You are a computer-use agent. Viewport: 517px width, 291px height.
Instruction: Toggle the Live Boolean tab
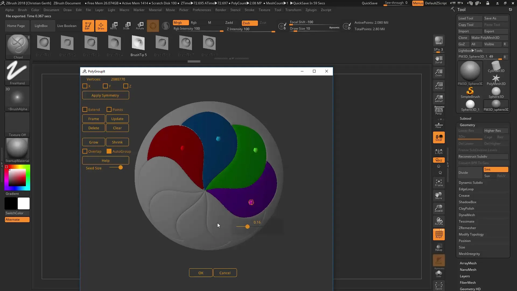tap(67, 26)
